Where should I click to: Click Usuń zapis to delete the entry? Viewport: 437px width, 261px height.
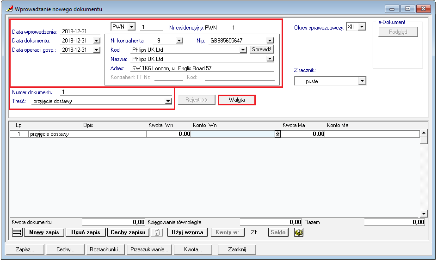click(86, 232)
